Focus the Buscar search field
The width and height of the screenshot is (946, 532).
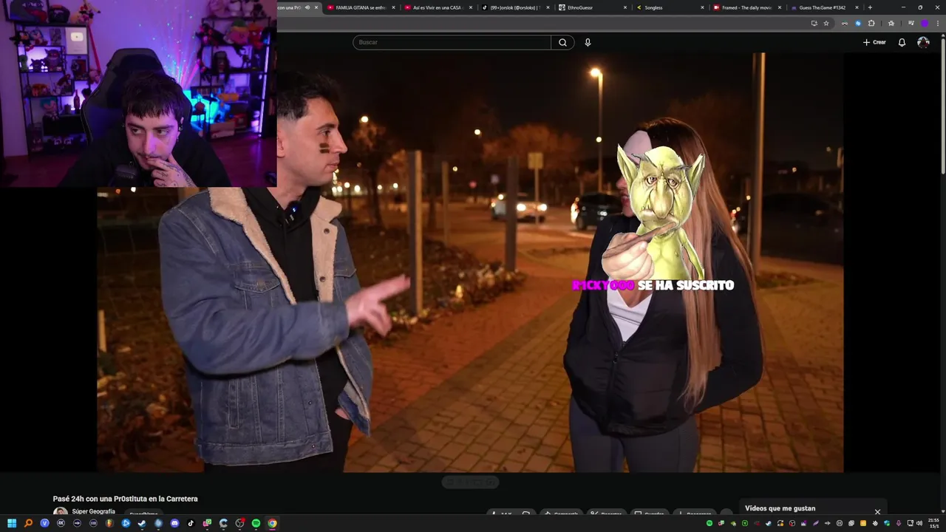pyautogui.click(x=452, y=42)
